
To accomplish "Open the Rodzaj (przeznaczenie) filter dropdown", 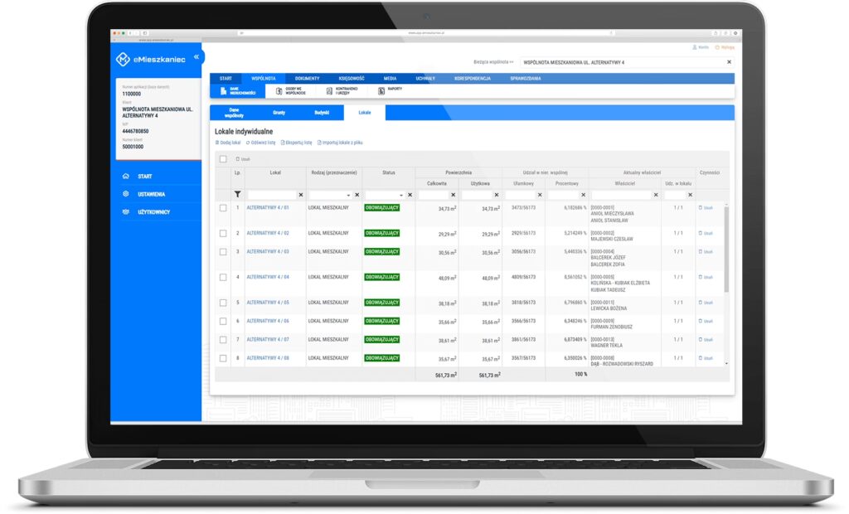I will [x=348, y=195].
